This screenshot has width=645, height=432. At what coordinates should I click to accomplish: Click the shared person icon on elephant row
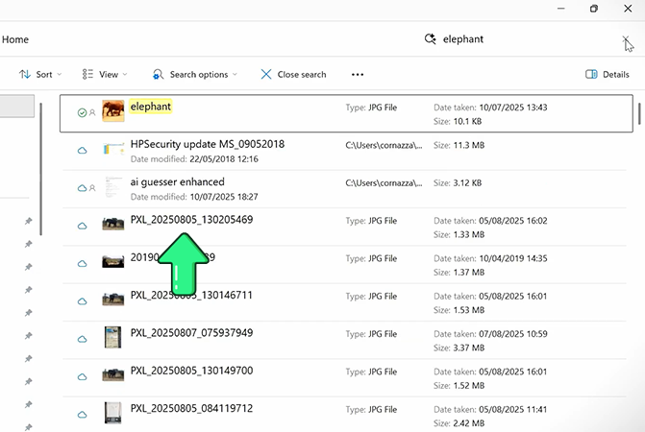click(x=92, y=112)
